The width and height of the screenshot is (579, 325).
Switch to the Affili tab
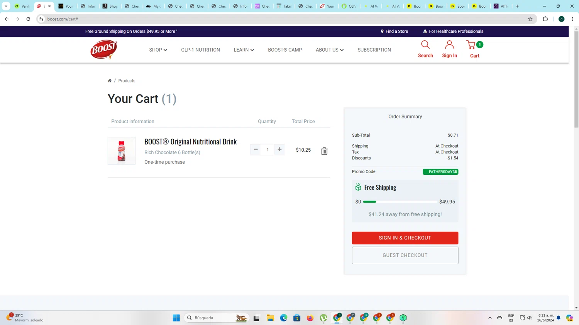pos(501,6)
